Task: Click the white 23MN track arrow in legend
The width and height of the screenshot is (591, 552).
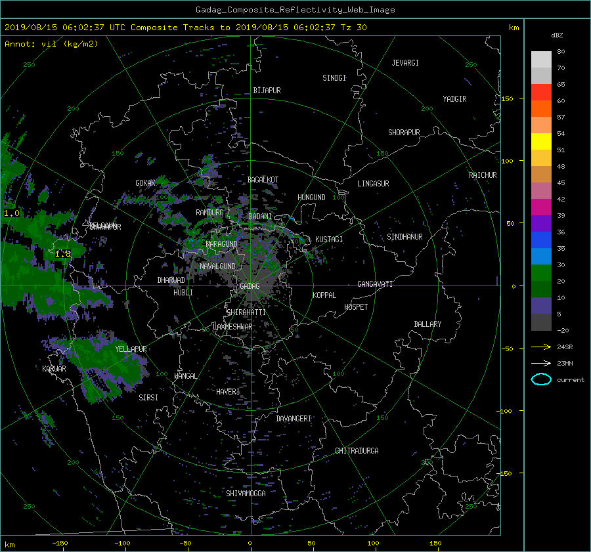Action: click(541, 363)
